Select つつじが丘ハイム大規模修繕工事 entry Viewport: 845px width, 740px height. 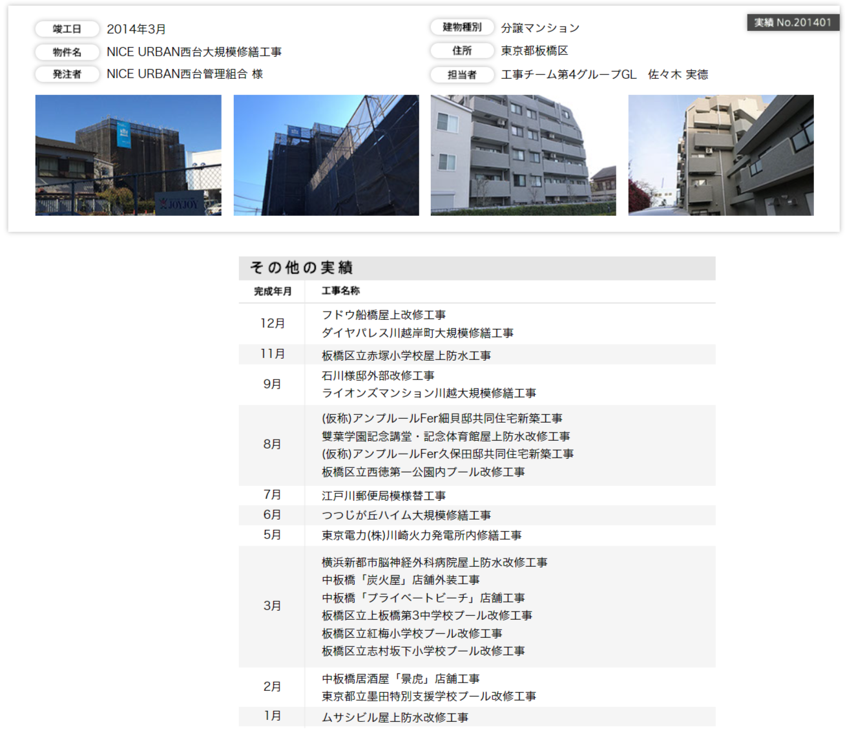(406, 515)
